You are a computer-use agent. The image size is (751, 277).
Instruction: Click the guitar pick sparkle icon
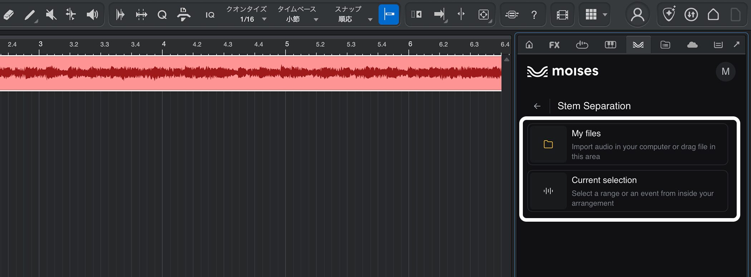point(669,14)
